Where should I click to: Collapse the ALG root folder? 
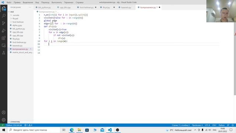11,11
